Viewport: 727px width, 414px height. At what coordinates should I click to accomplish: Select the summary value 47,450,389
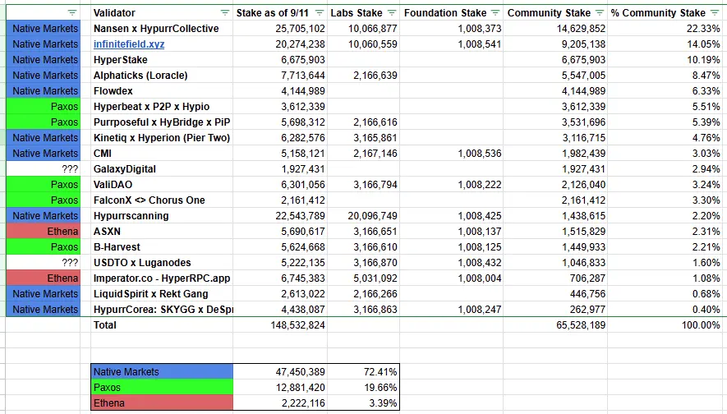click(x=280, y=372)
